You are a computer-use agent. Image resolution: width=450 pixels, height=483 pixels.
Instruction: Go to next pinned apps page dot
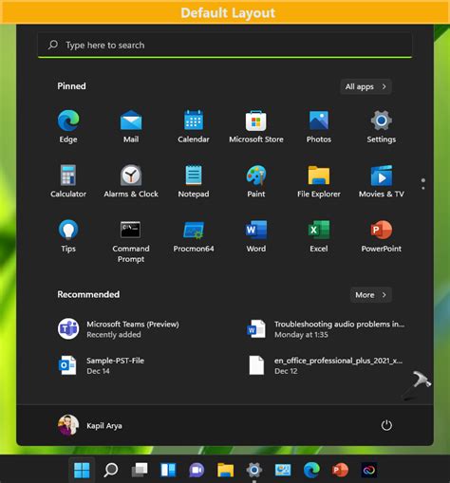click(423, 188)
